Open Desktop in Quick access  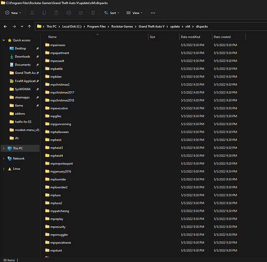pos(20,48)
